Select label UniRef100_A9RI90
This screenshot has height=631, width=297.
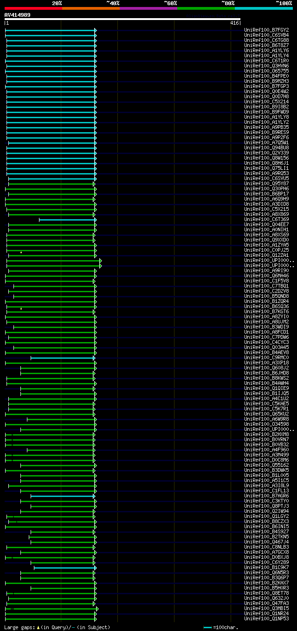point(266,271)
